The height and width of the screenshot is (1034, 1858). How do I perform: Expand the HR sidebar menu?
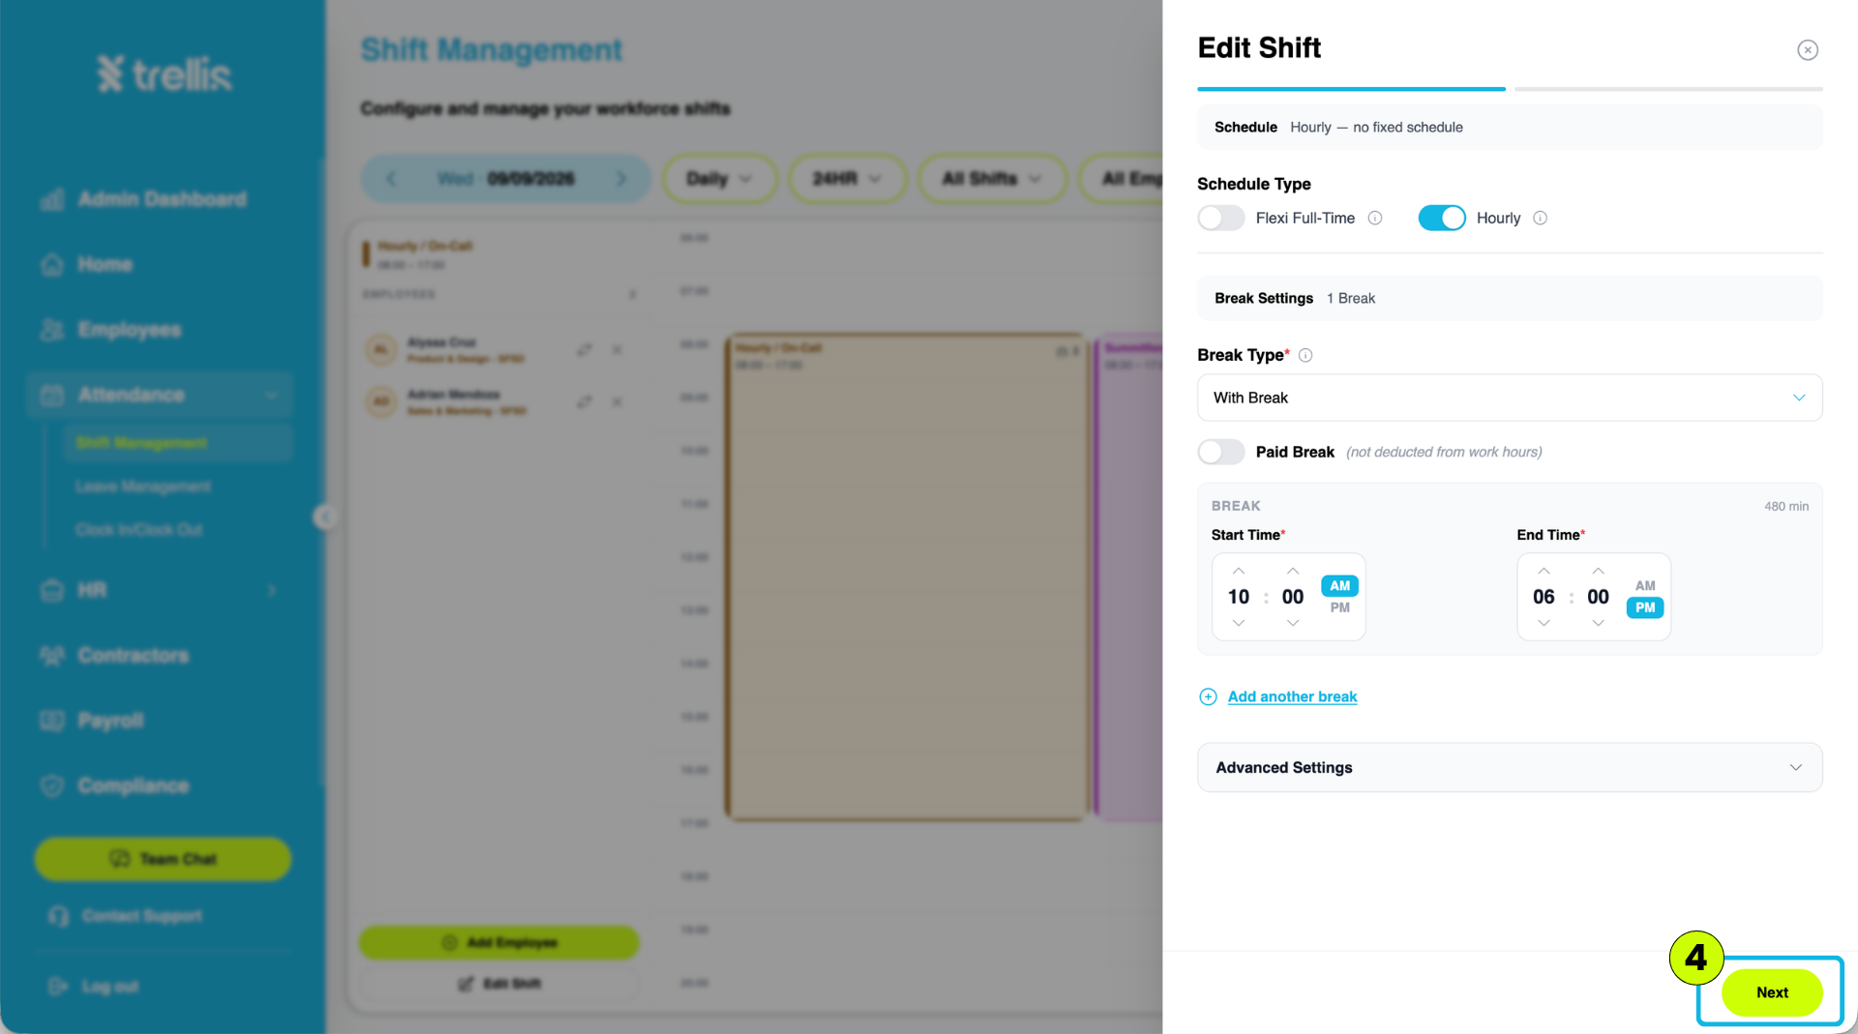(x=160, y=590)
